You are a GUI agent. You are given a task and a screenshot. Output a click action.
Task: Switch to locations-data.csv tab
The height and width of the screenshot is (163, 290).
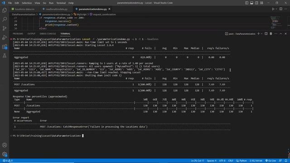[23, 9]
